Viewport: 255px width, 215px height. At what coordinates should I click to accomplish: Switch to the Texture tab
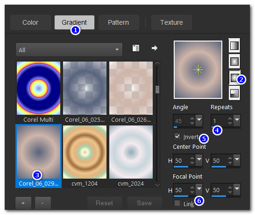click(171, 22)
